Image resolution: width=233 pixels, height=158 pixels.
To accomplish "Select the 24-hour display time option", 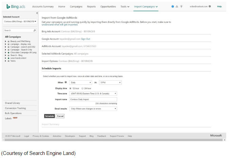I will pos(82,89).
